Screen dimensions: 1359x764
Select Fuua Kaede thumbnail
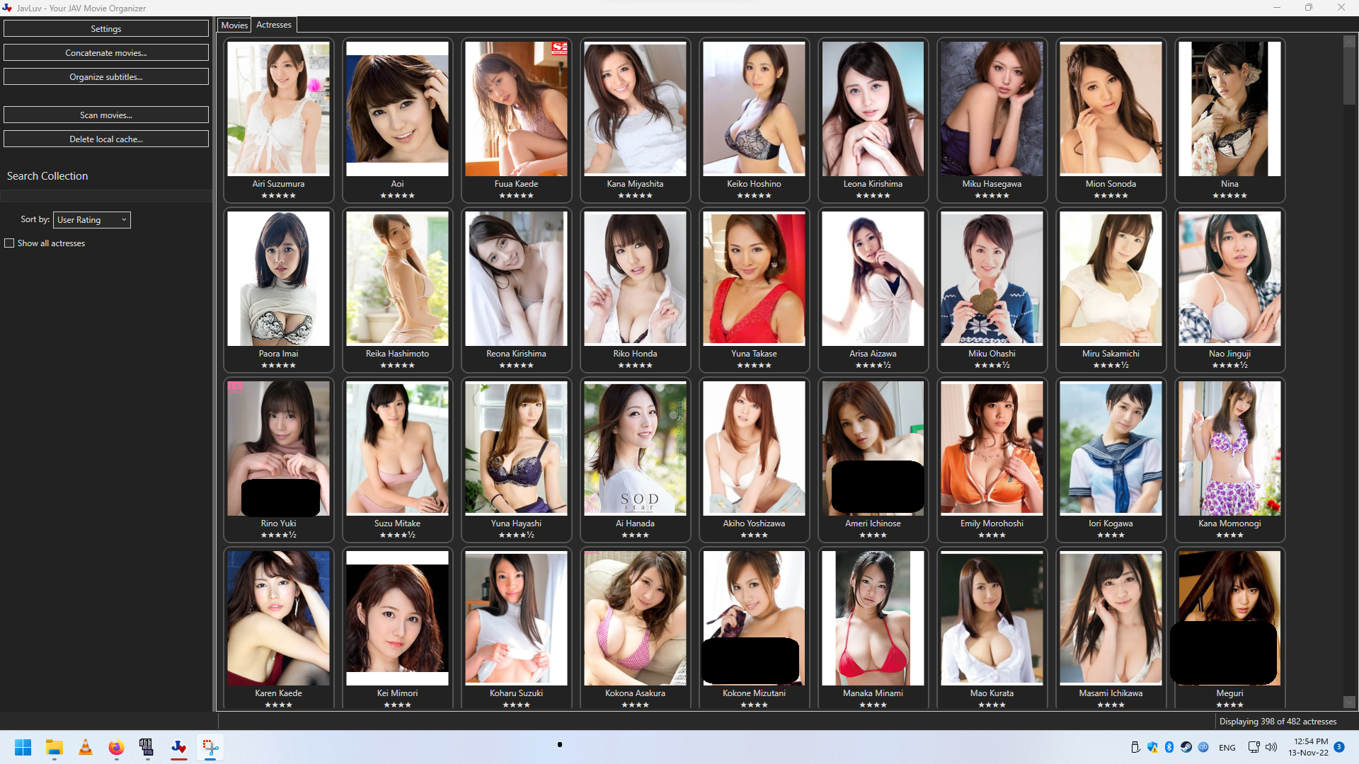click(516, 109)
